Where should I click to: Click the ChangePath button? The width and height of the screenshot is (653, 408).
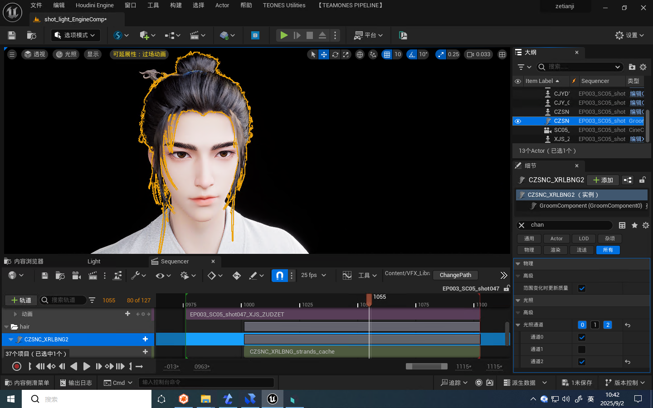(455, 275)
